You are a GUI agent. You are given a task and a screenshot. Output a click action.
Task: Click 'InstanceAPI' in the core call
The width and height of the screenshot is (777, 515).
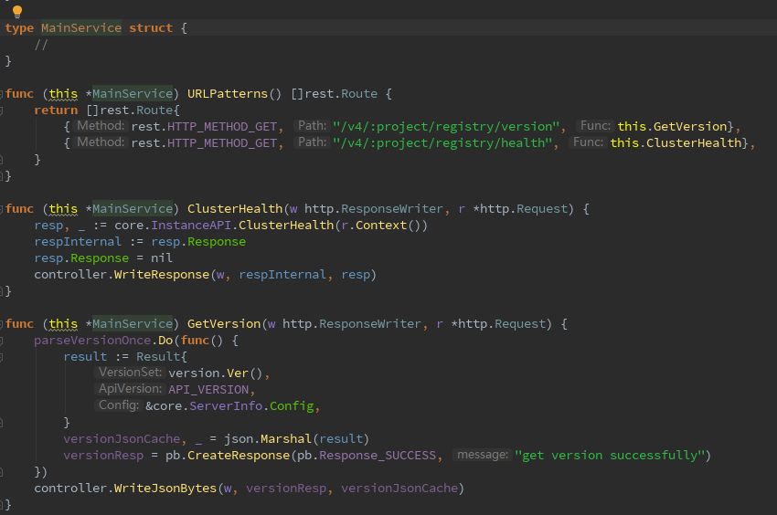(x=191, y=226)
